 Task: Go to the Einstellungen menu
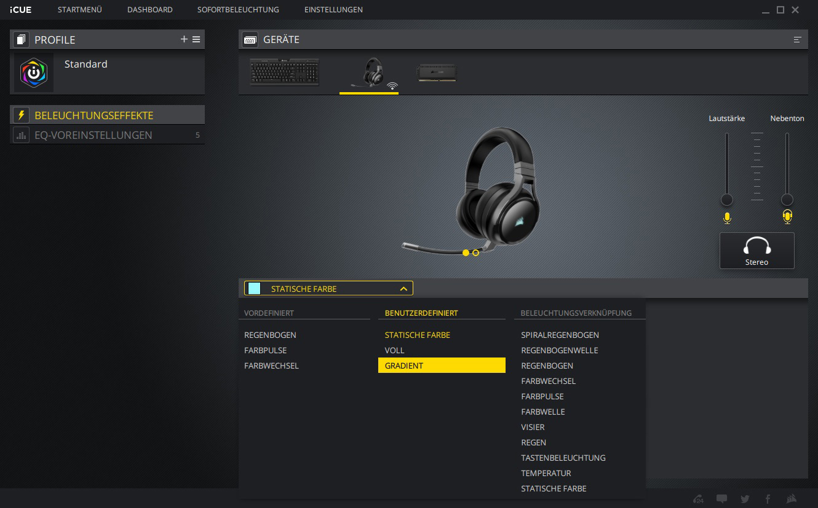(333, 10)
